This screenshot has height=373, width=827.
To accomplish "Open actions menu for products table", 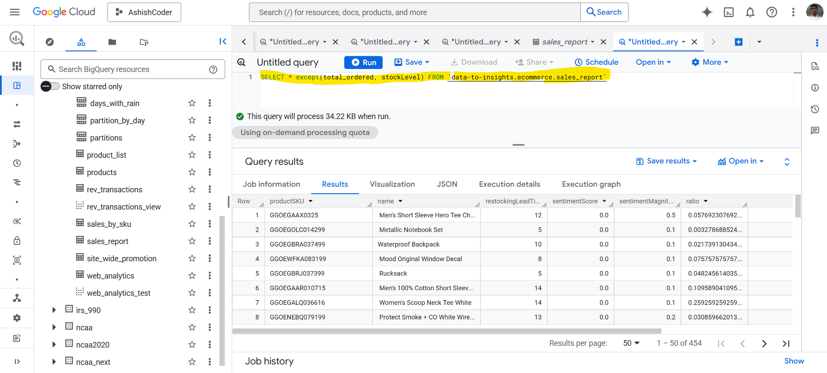I will (x=210, y=172).
